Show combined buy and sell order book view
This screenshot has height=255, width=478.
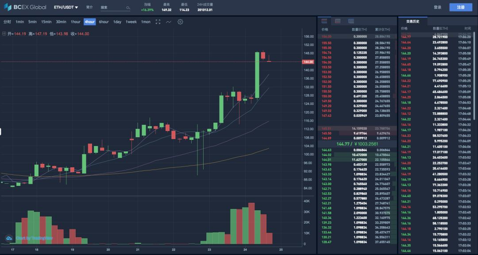tap(324, 21)
